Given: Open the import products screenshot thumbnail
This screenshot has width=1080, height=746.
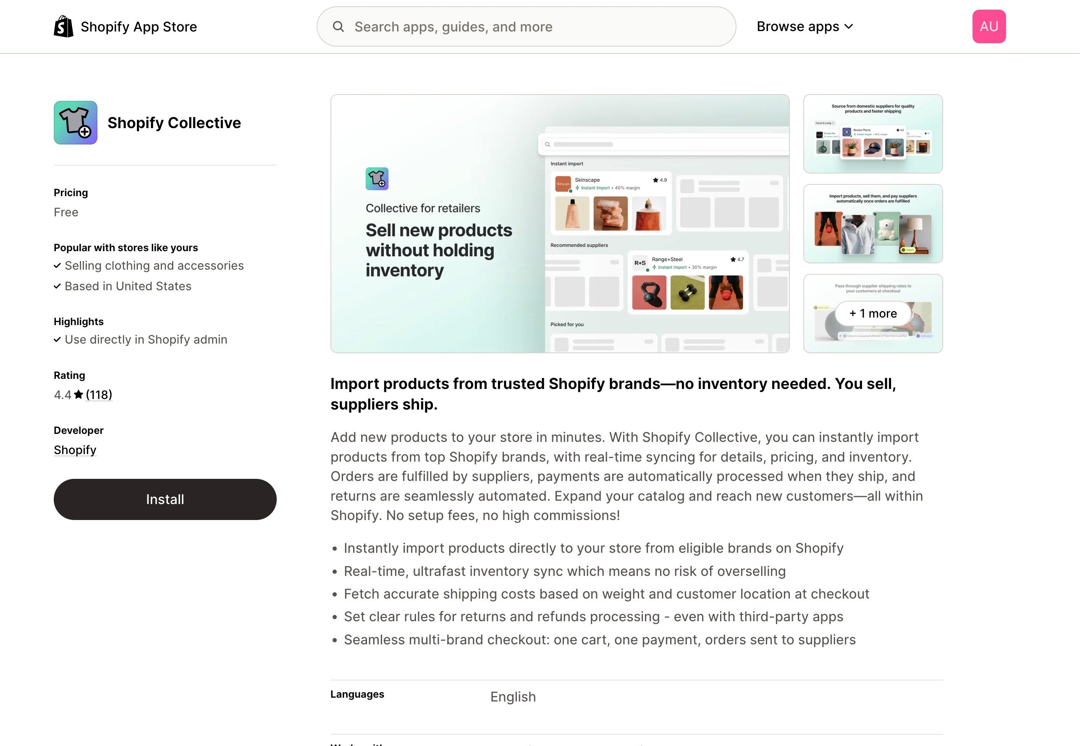Looking at the screenshot, I should (873, 223).
